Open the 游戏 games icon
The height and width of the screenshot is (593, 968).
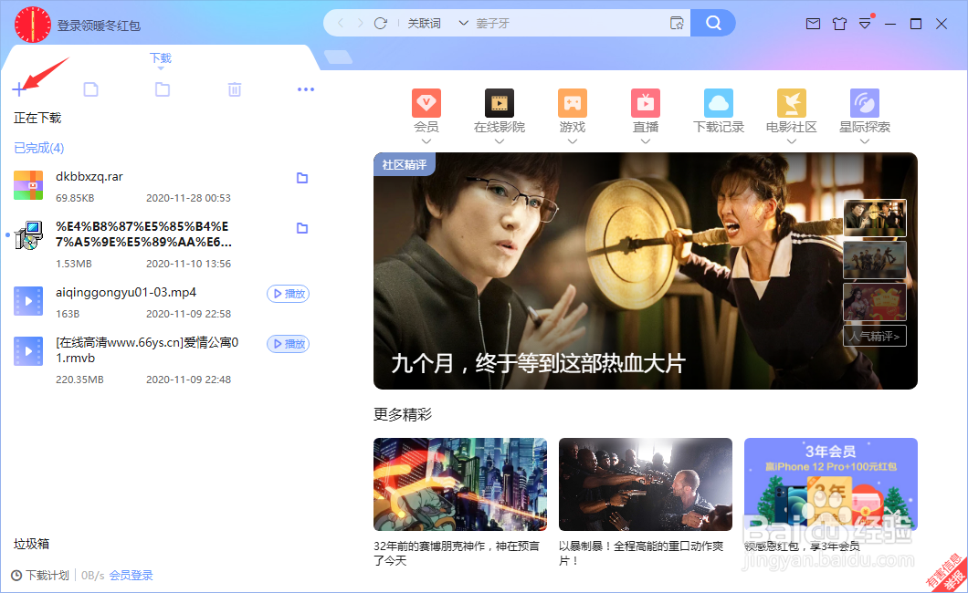(573, 103)
